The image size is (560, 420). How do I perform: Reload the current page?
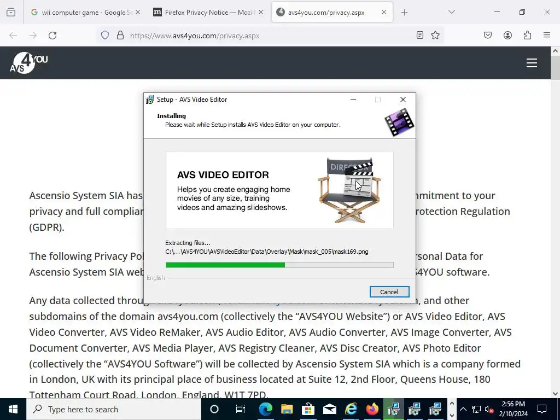52,36
